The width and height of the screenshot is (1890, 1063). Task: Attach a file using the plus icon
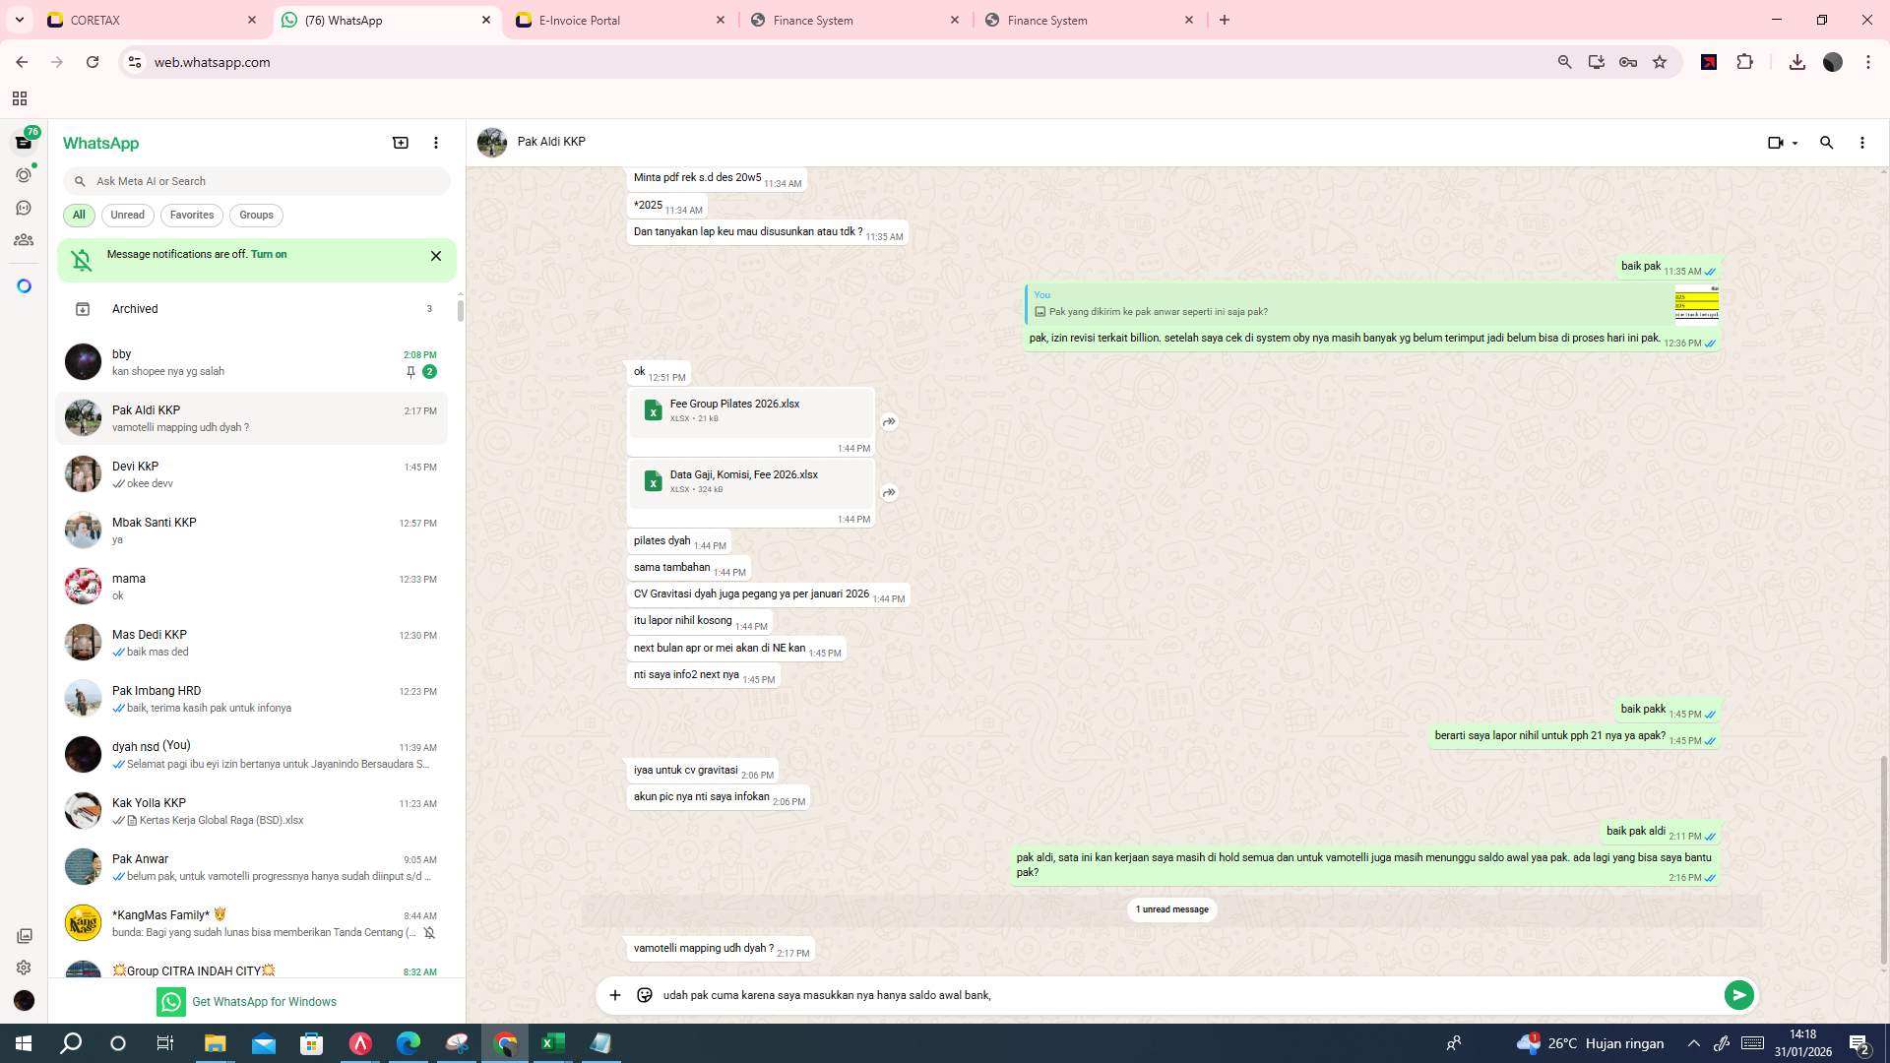tap(615, 995)
